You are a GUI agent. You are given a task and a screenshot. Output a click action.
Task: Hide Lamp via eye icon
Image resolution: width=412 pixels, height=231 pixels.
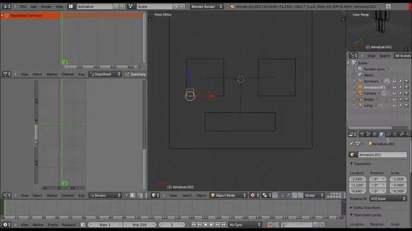[395, 105]
